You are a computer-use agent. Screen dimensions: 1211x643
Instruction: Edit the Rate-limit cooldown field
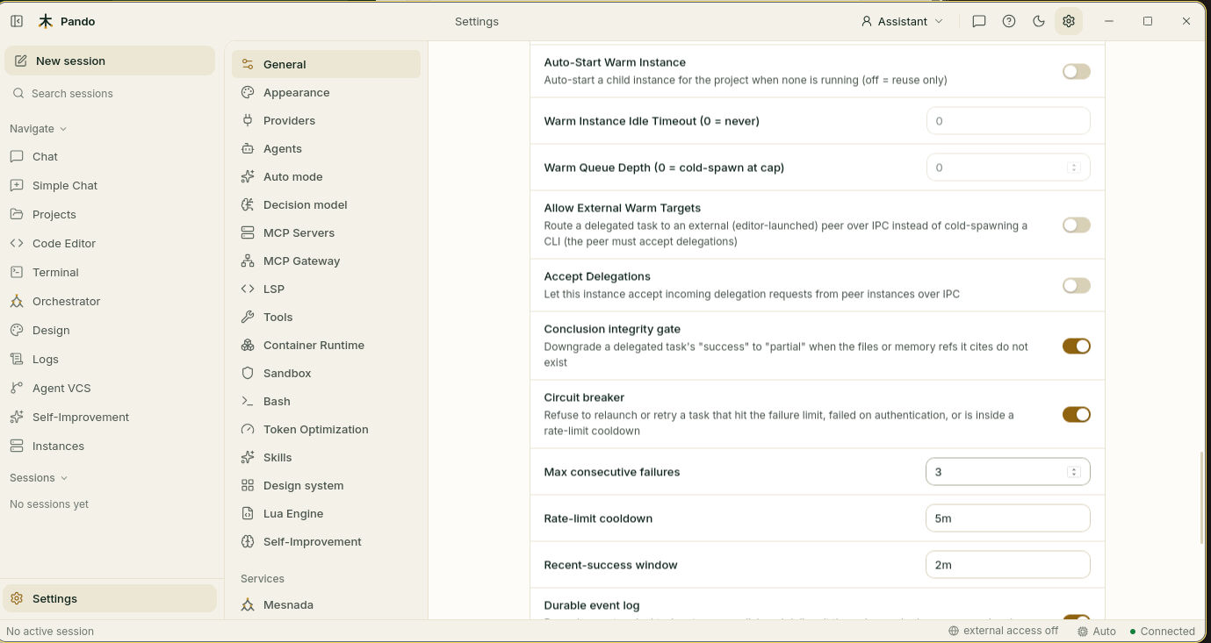click(x=1008, y=518)
